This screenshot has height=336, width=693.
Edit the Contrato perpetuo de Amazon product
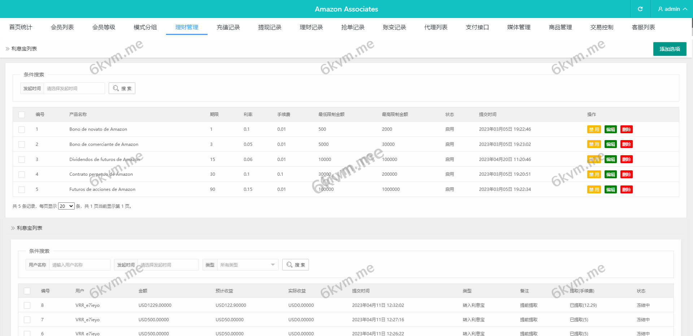tap(610, 175)
